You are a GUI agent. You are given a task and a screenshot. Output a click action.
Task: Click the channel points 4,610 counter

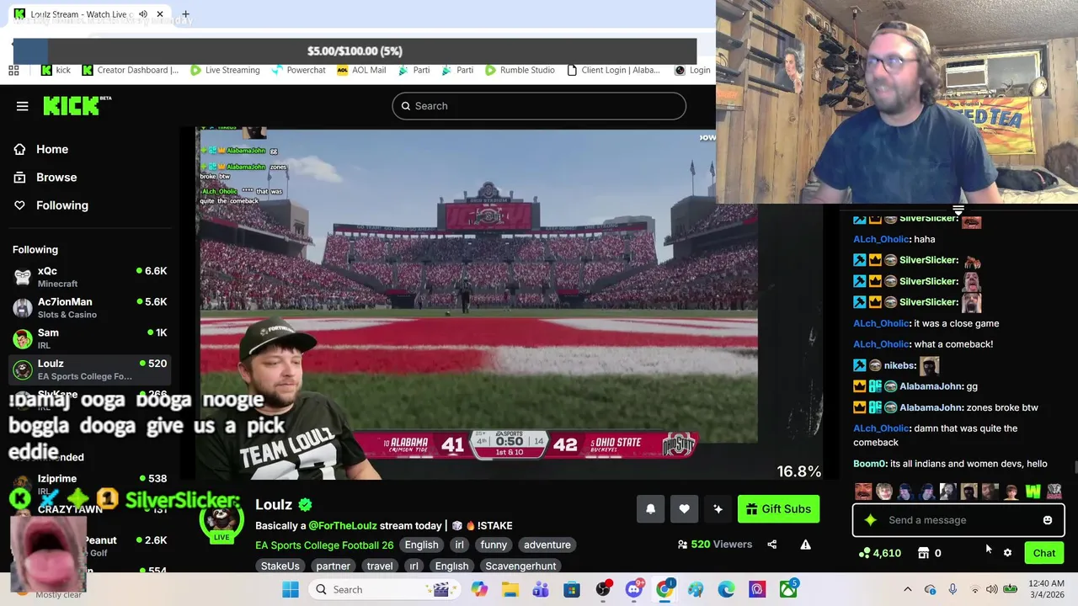tap(879, 553)
